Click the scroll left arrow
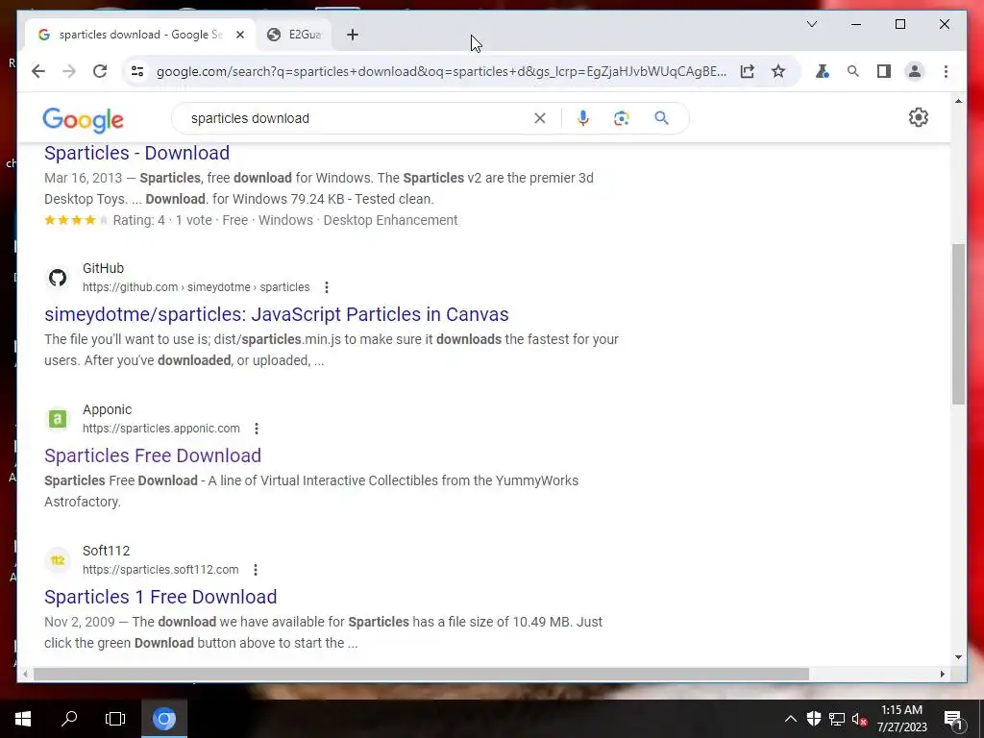 [25, 674]
